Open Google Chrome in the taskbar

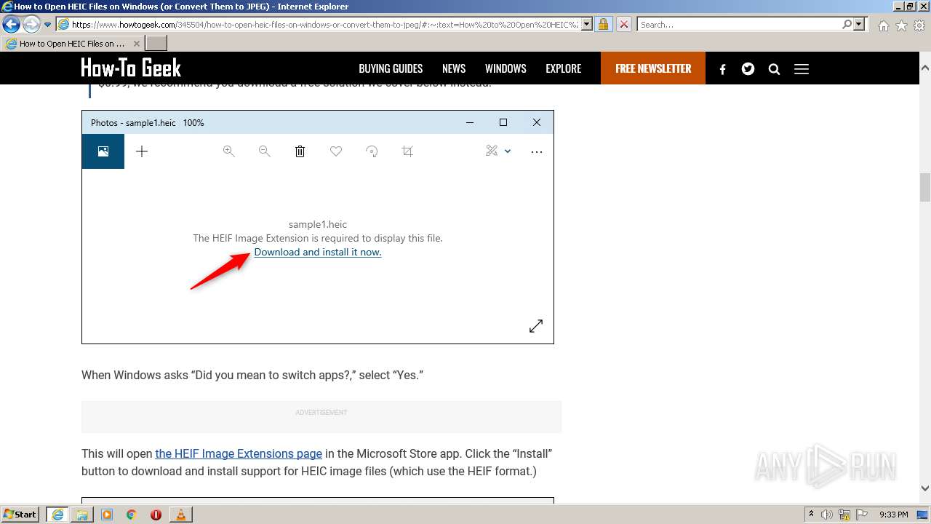tap(132, 515)
